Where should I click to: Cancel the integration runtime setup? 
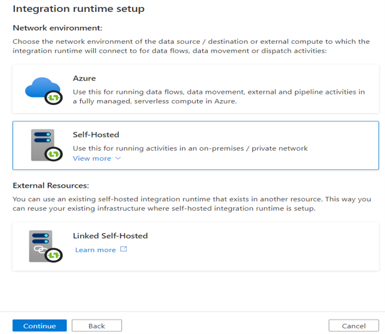(x=353, y=326)
